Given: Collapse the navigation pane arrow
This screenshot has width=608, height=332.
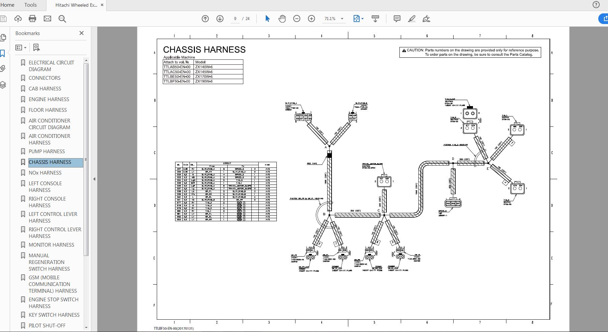Looking at the screenshot, I should pos(94,179).
